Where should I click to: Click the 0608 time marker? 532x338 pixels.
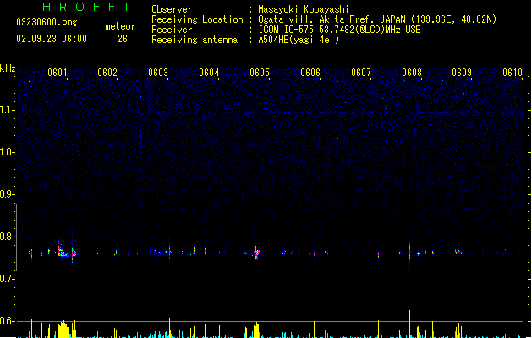(x=412, y=73)
